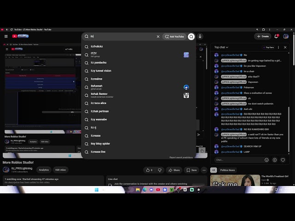
Task: Choose suggestion 'itzy wannabe'
Action: (x=139, y=120)
